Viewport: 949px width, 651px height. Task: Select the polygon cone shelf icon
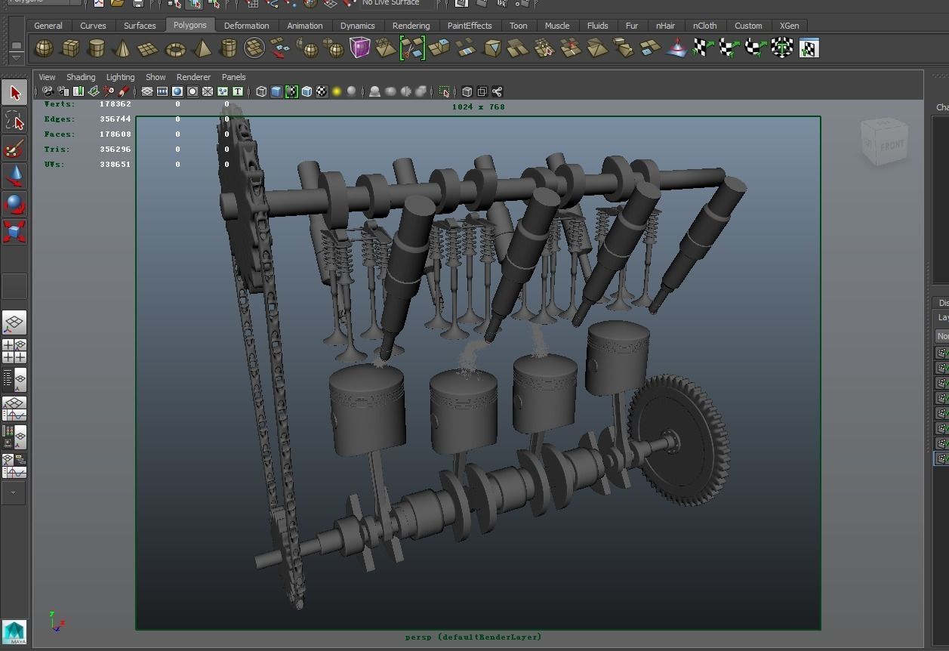(122, 48)
